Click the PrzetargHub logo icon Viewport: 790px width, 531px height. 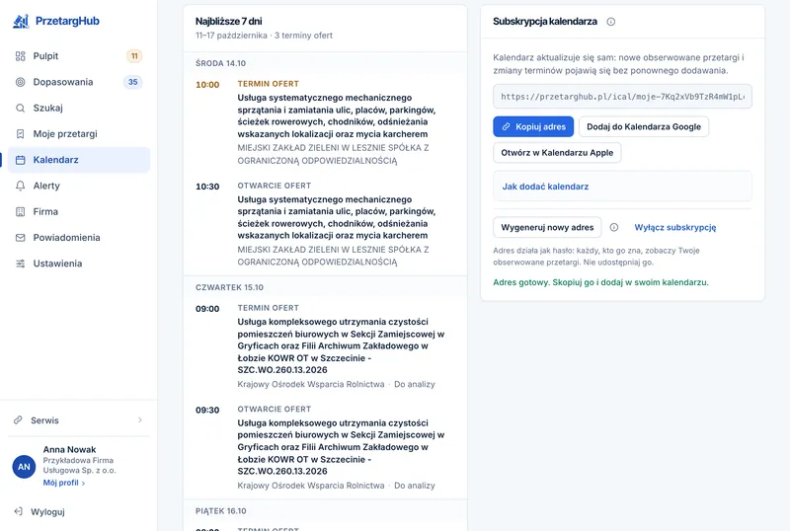pos(21,21)
